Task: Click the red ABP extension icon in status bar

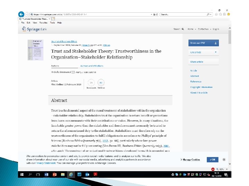Action: coord(213,169)
